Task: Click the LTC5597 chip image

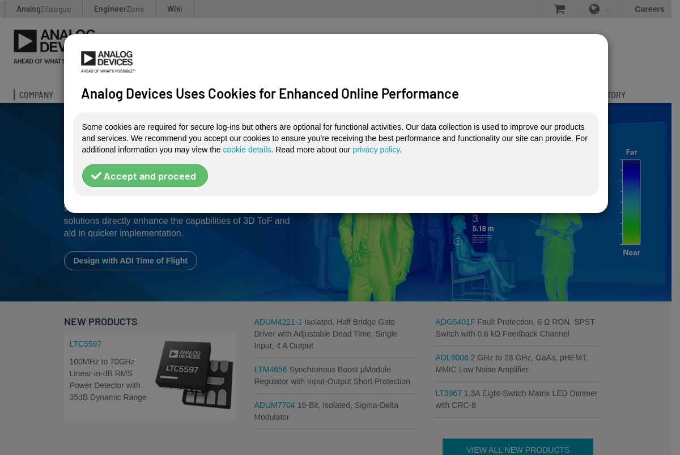Action: coord(194,374)
